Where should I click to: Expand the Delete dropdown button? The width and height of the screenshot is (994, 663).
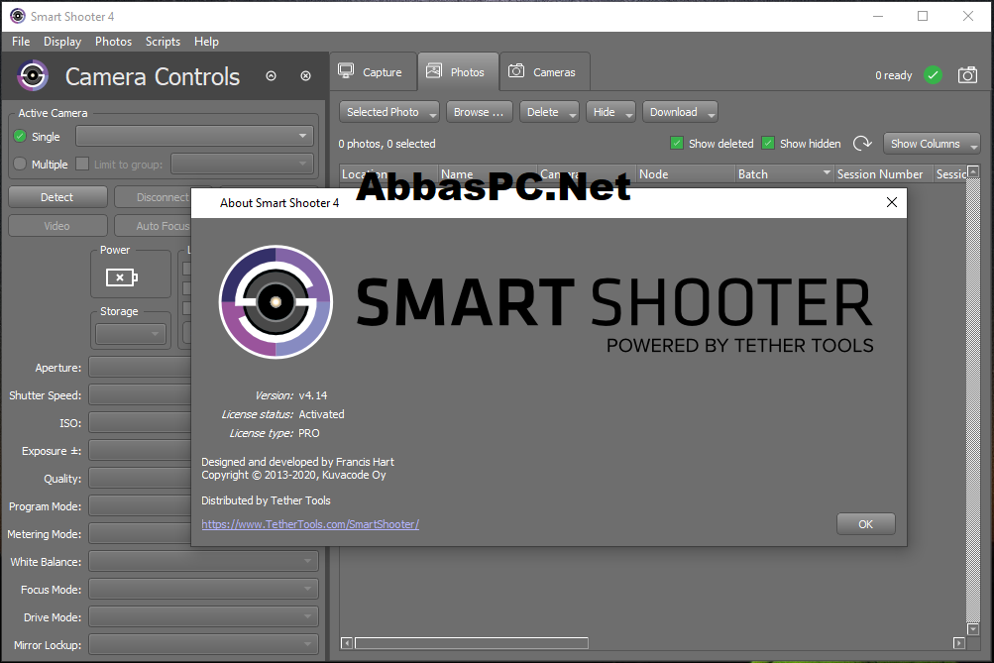coord(573,114)
